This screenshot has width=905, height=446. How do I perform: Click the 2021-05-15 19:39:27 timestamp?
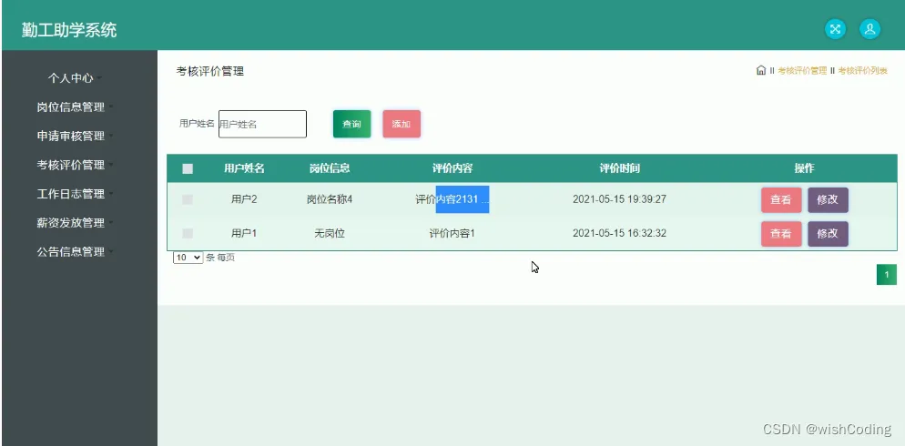(619, 199)
